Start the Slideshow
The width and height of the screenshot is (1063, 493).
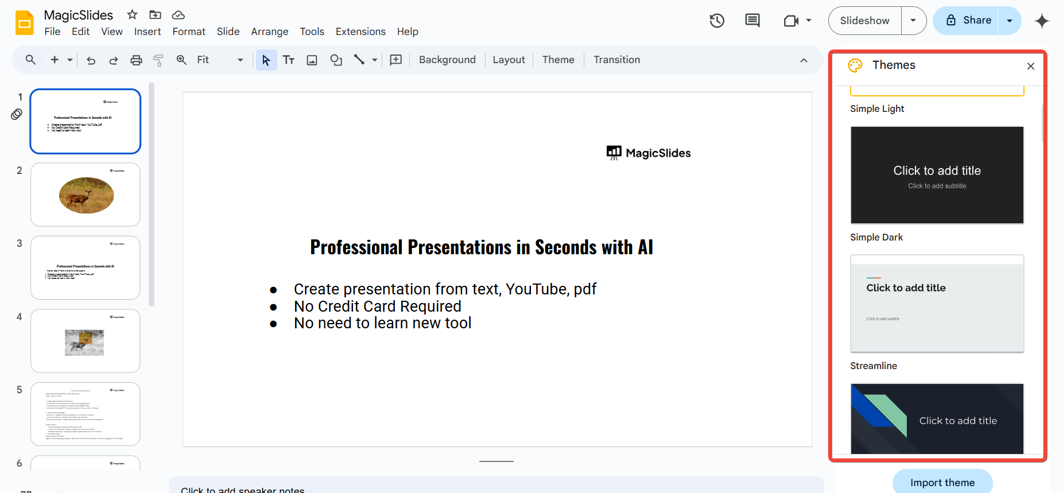click(x=864, y=21)
